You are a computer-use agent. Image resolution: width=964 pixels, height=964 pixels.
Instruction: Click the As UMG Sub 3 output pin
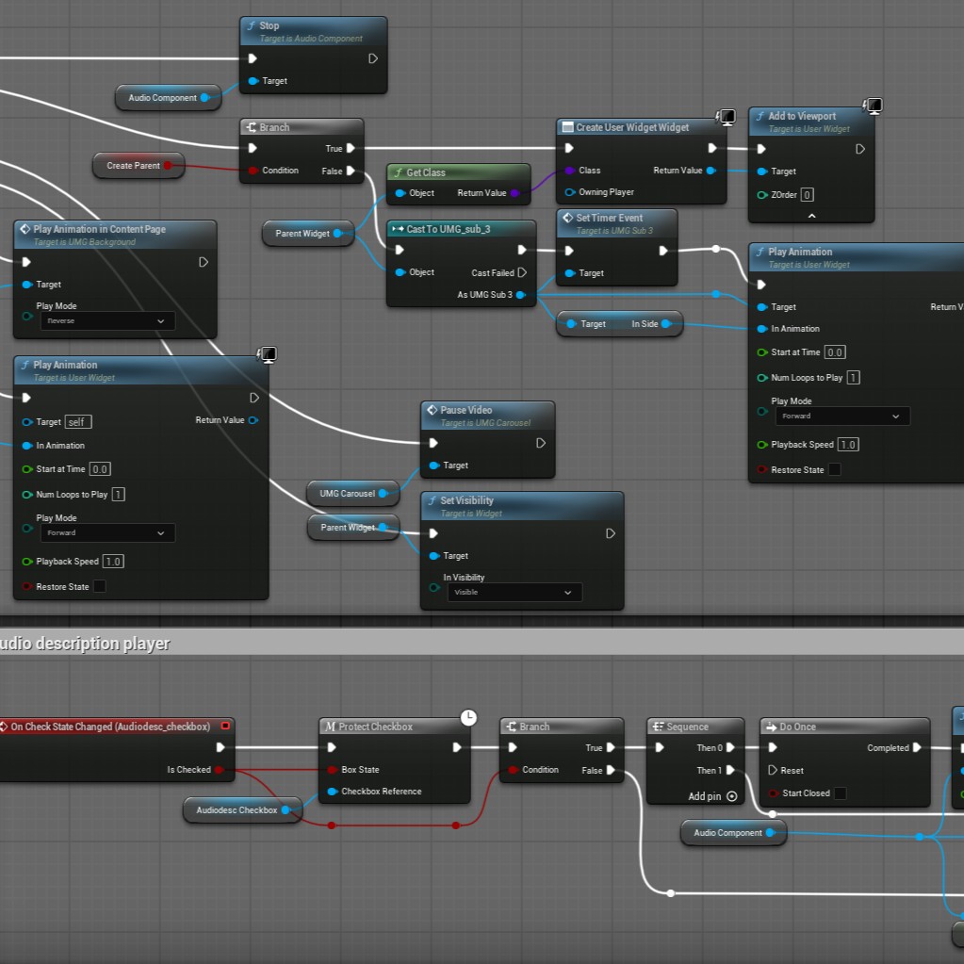click(521, 295)
